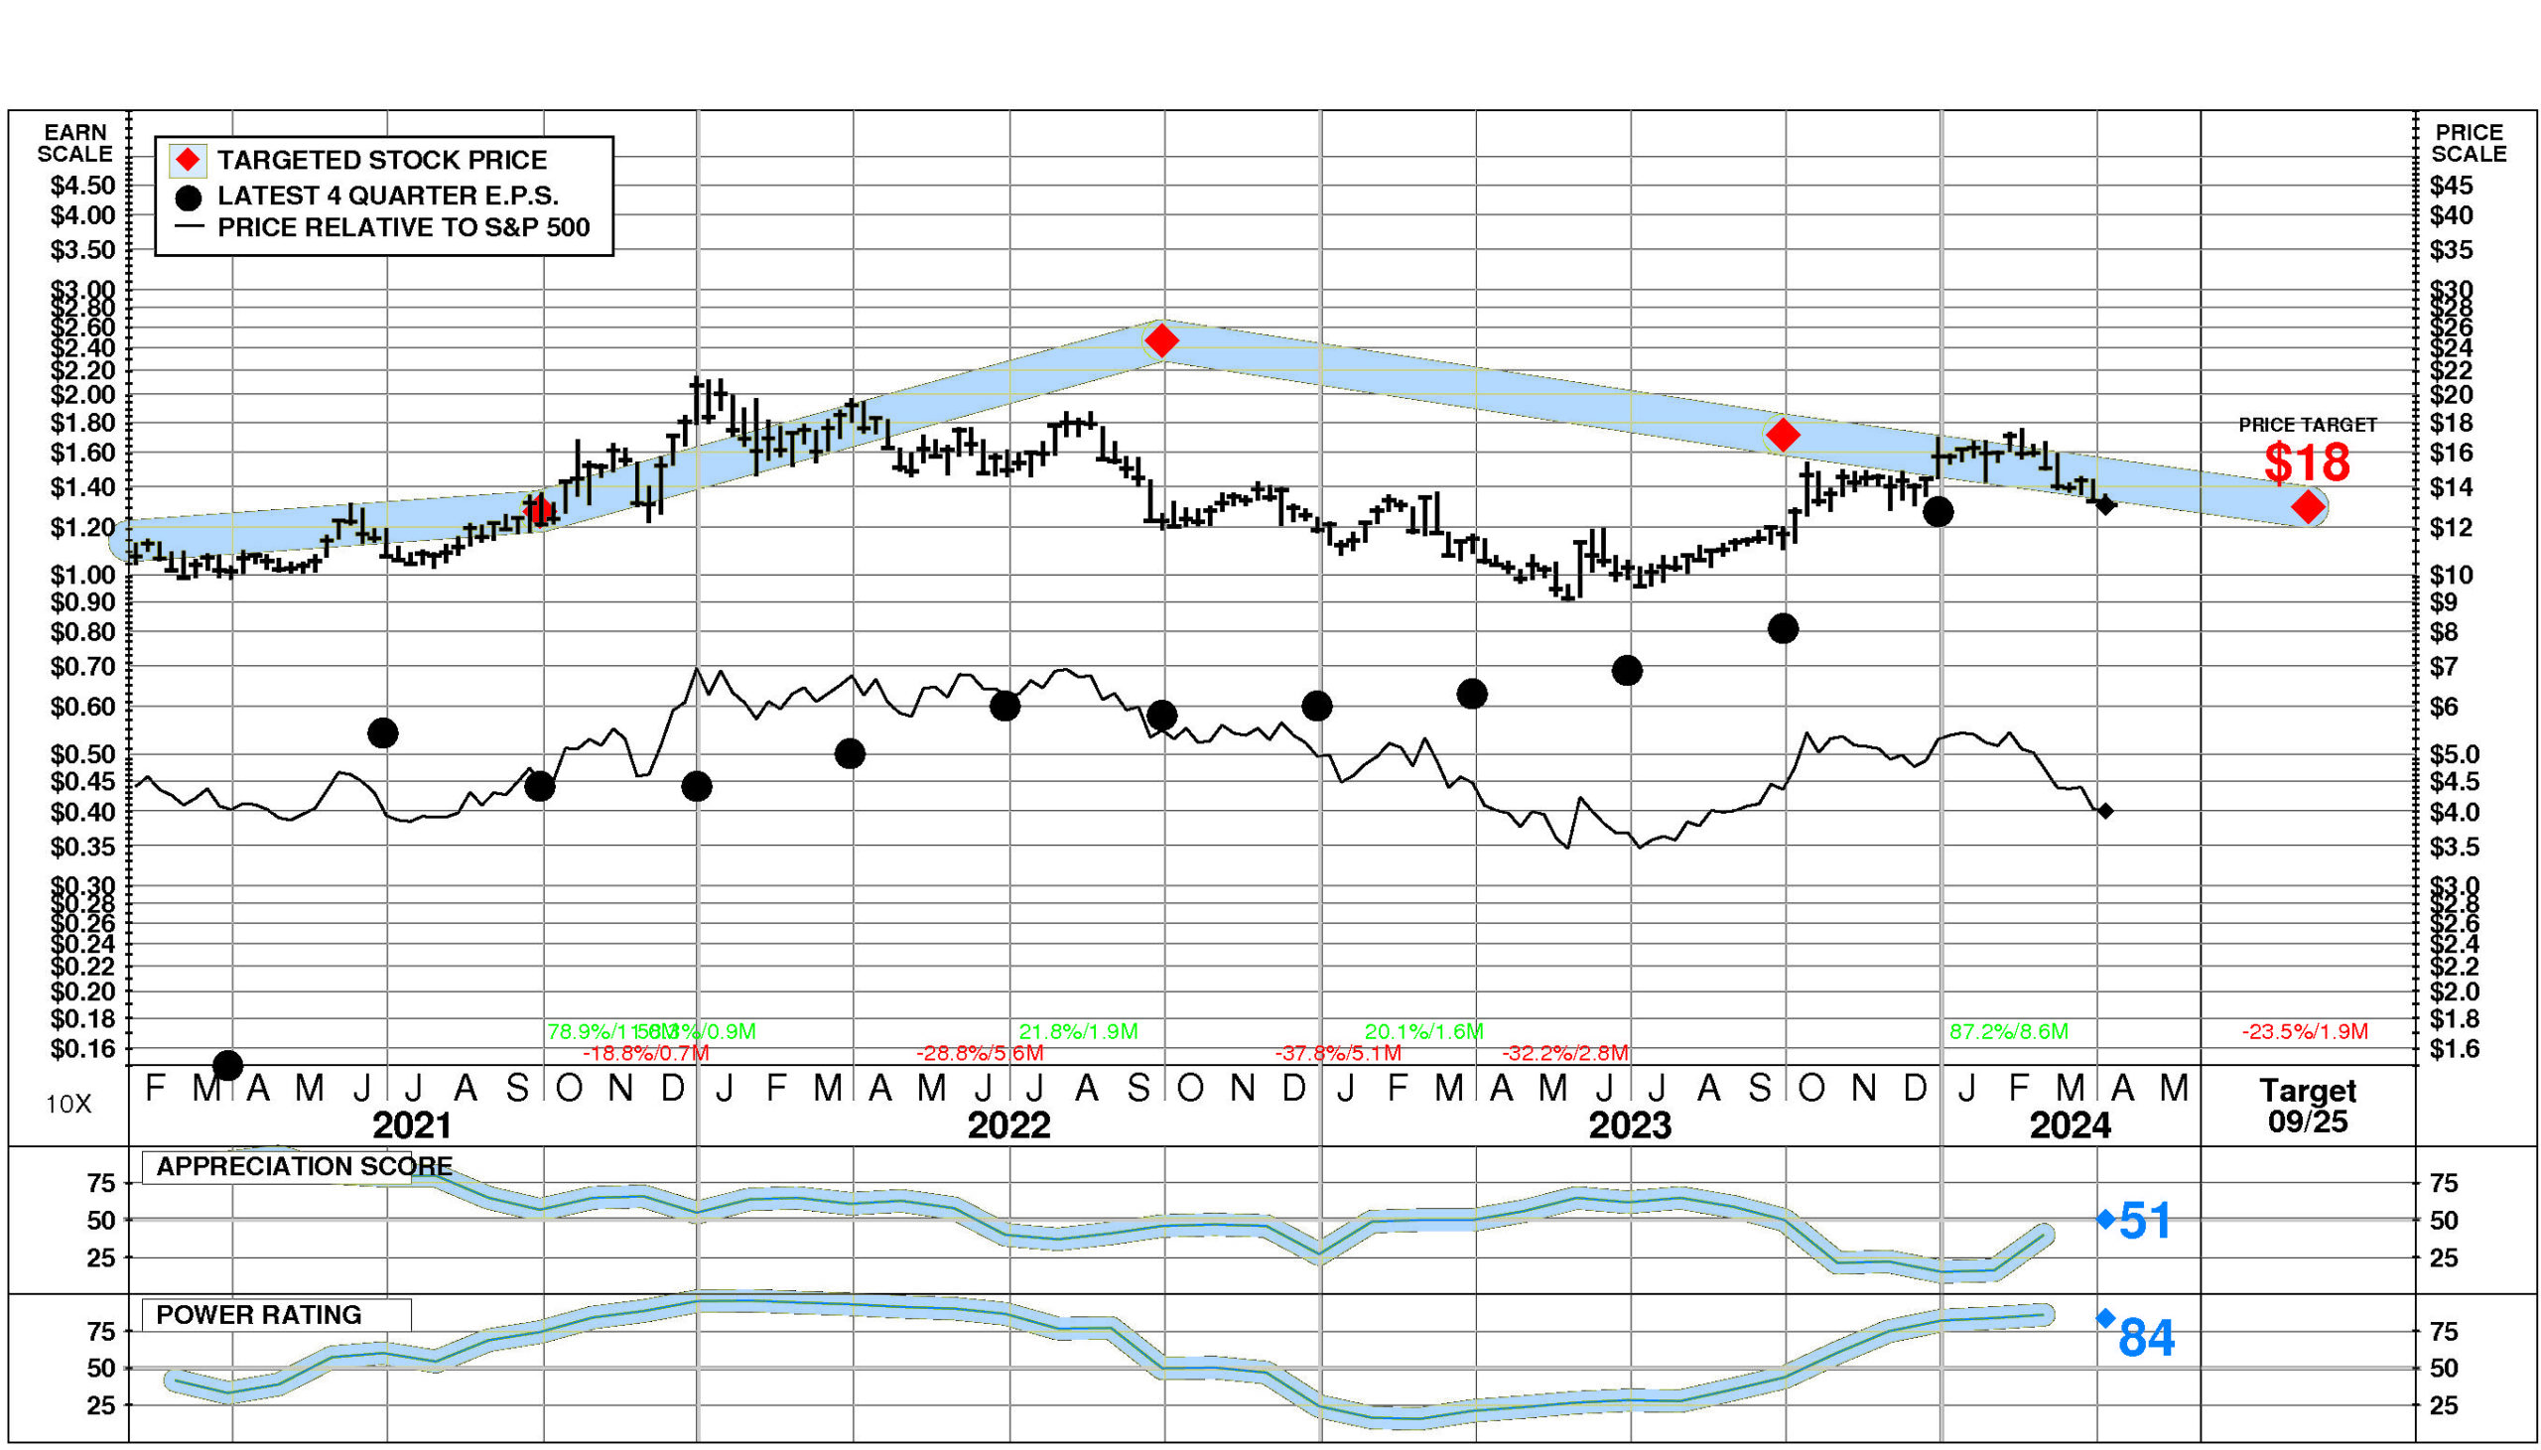This screenshot has height=1450, width=2541.
Task: Click the 2024 year label on the timeline
Action: click(x=2071, y=1125)
